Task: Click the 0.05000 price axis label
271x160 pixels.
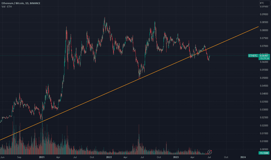Action: (264, 78)
